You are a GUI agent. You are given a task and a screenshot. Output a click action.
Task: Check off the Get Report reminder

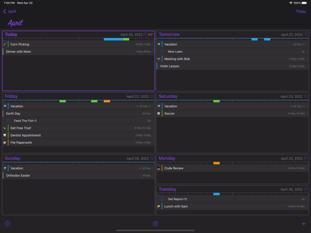(162, 199)
